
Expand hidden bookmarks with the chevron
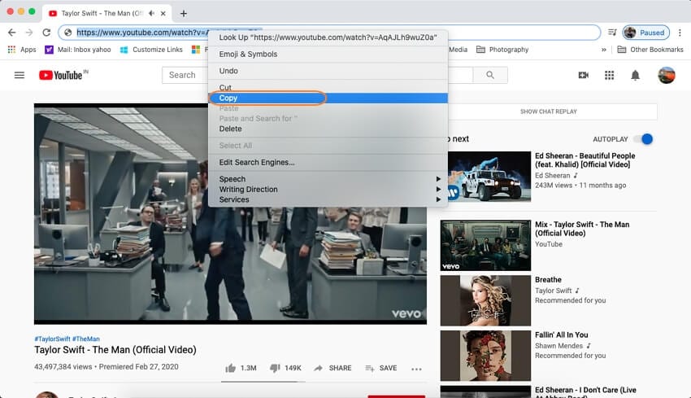tap(604, 50)
